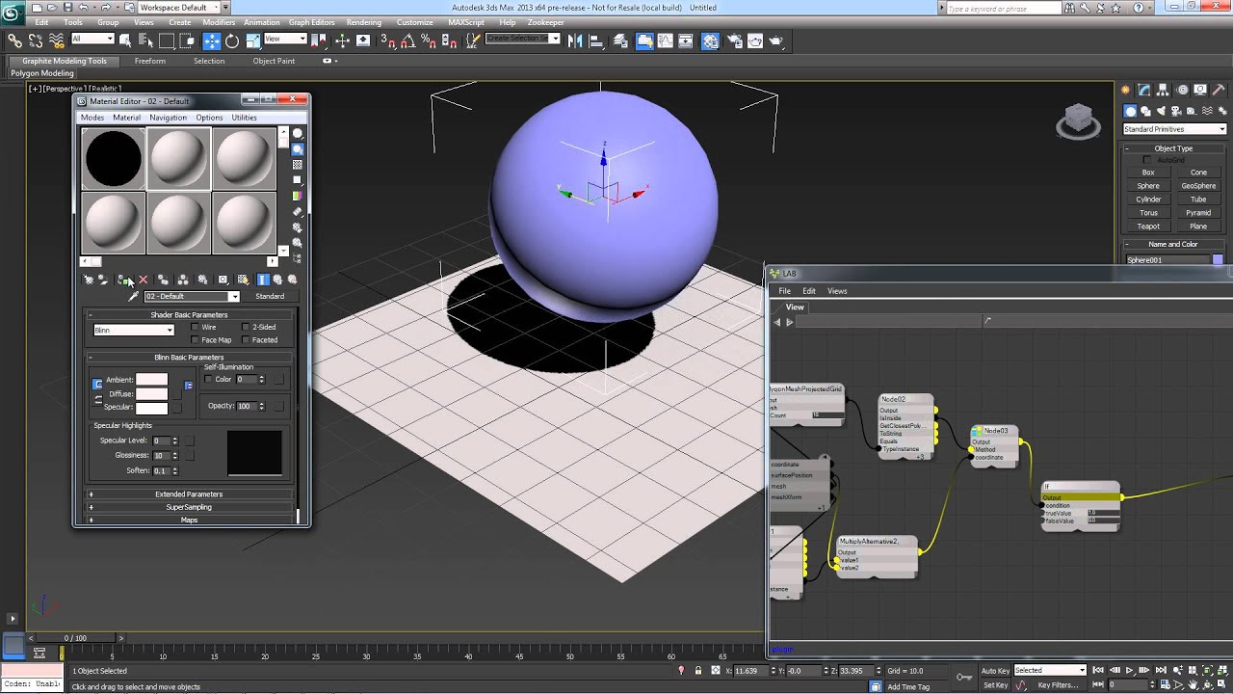
Task: Open Curve Editor from main toolbar
Action: click(x=666, y=40)
